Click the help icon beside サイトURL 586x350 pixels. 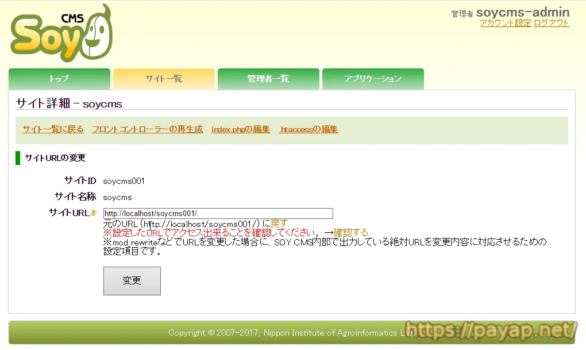coord(93,213)
